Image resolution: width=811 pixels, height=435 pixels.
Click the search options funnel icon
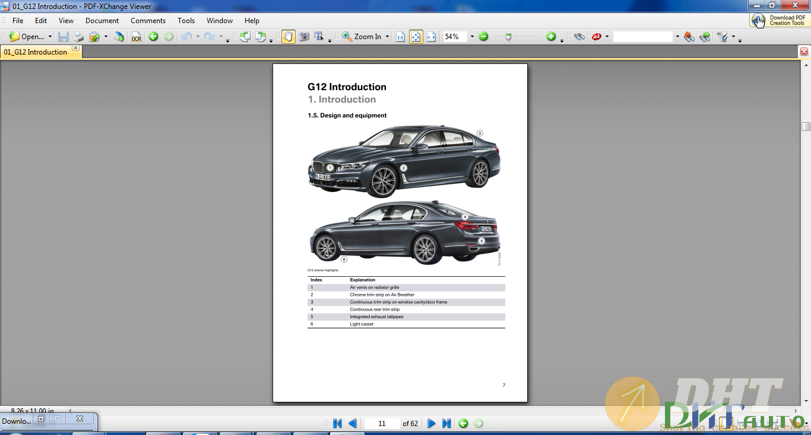coord(723,37)
